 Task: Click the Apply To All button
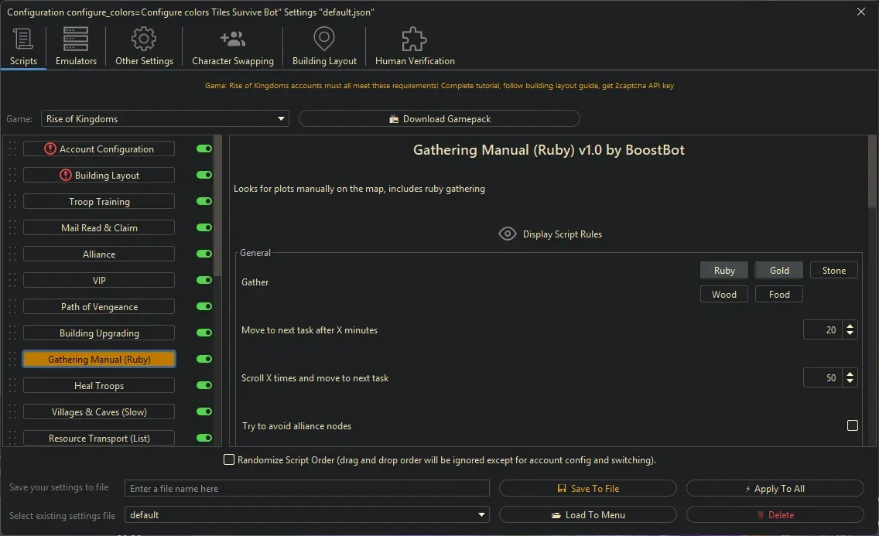coord(775,488)
